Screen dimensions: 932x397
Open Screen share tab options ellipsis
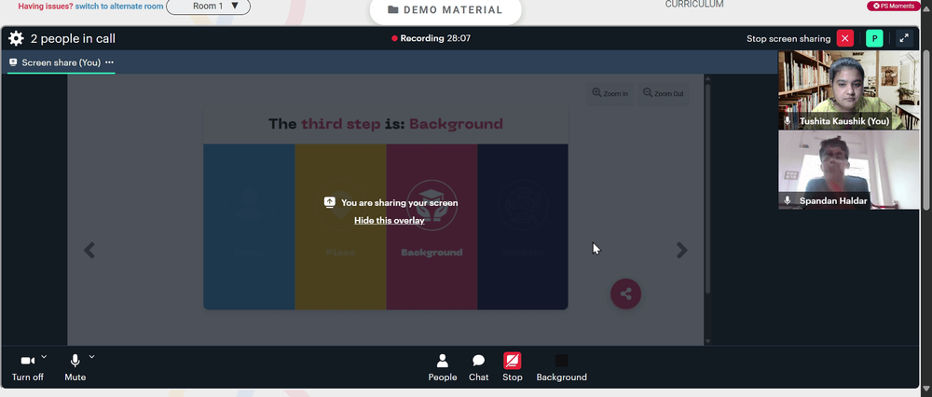(x=109, y=62)
